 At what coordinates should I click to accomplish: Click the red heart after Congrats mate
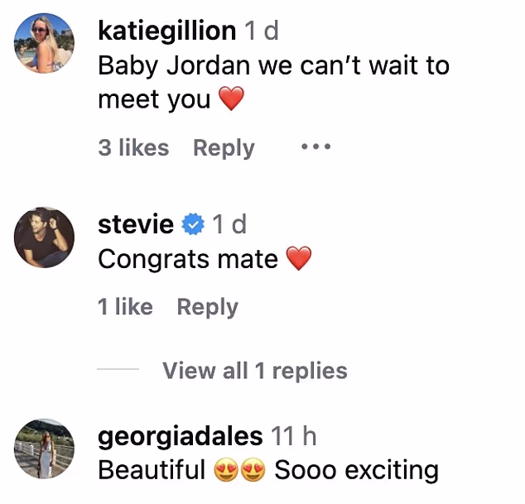click(x=298, y=260)
